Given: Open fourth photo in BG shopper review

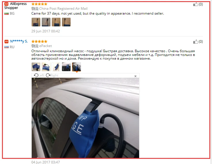Looking at the screenshot, I should 66,22.
